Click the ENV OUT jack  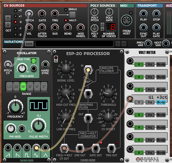click(80, 148)
